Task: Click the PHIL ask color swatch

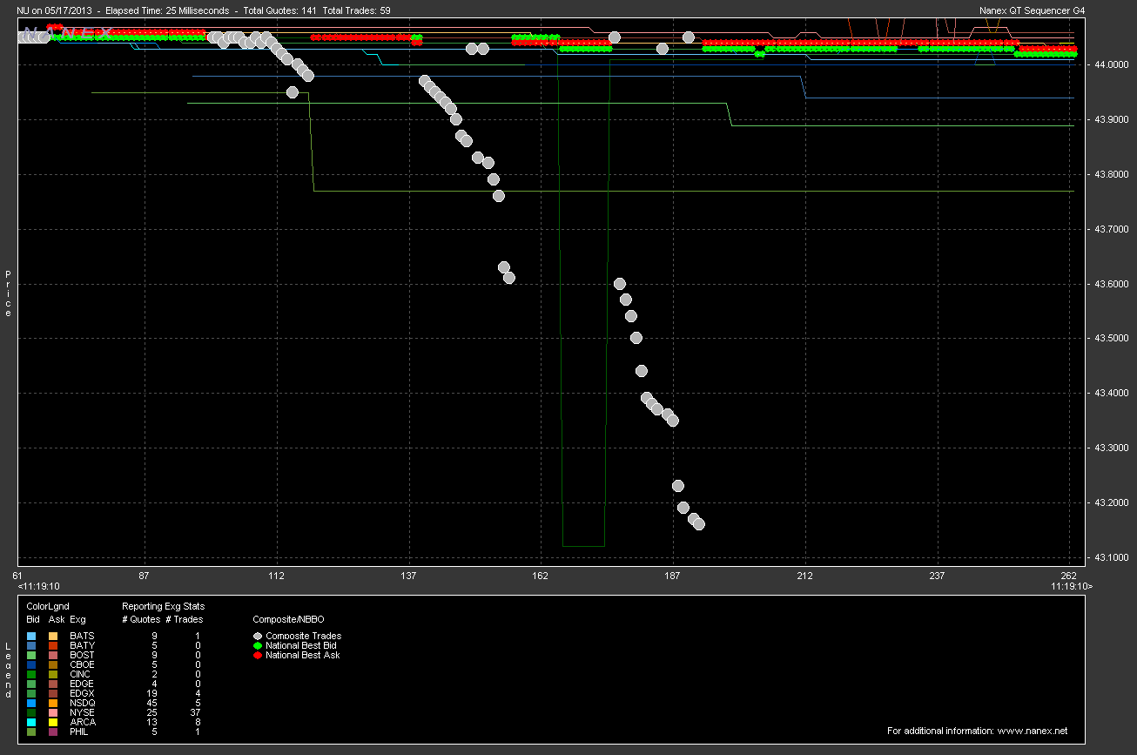Action: (54, 732)
